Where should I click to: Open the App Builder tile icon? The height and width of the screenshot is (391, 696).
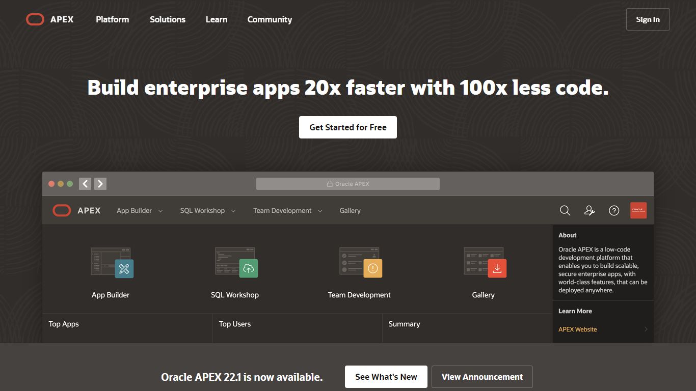pos(112,262)
